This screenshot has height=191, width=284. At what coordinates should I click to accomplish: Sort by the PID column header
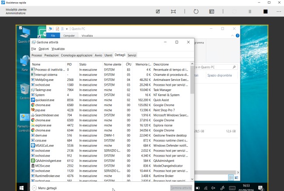click(72, 64)
